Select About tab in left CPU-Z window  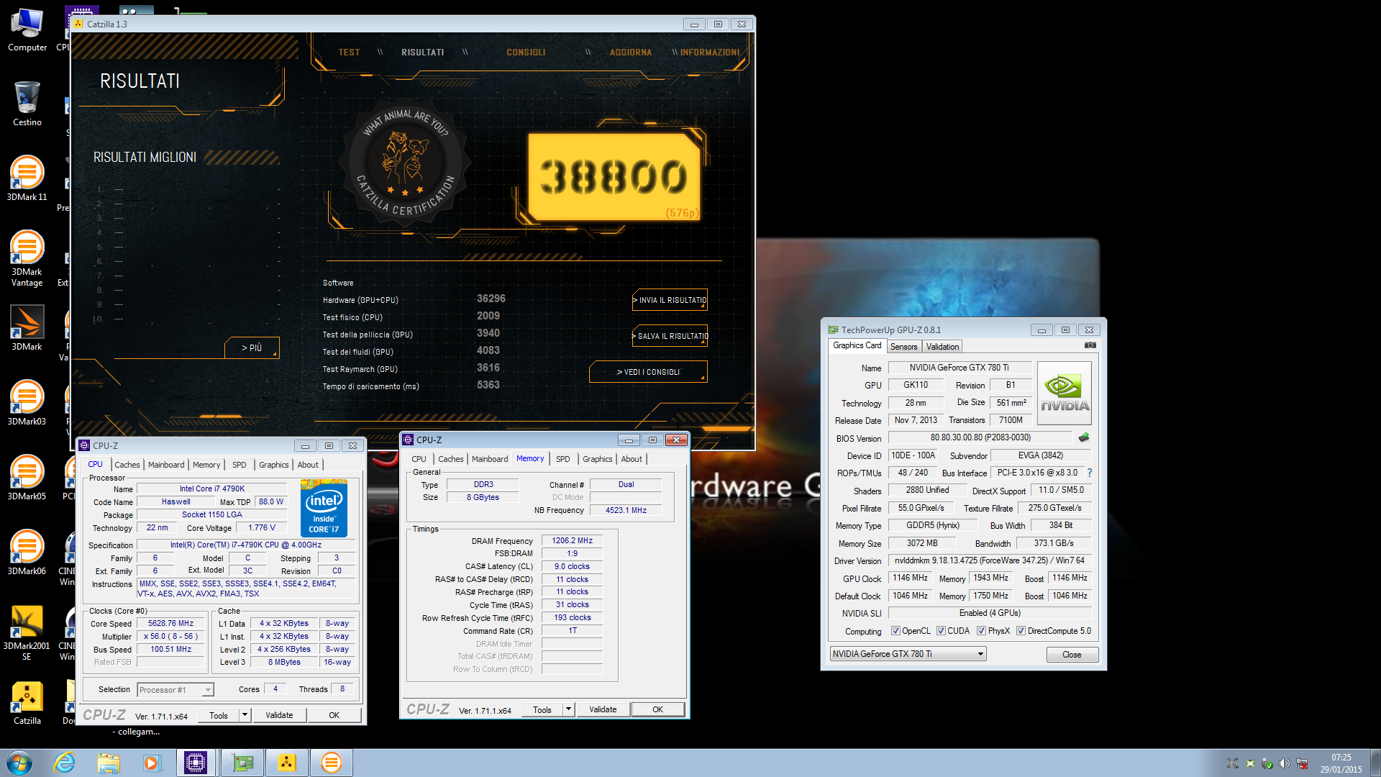308,465
